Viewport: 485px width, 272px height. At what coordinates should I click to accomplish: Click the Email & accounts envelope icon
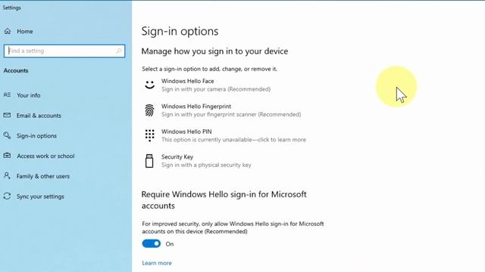(x=7, y=116)
